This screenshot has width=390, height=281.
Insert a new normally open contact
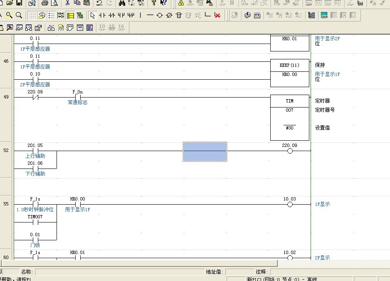point(102,15)
